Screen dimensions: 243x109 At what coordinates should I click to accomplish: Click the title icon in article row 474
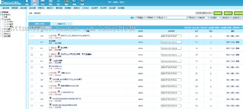(59, 35)
